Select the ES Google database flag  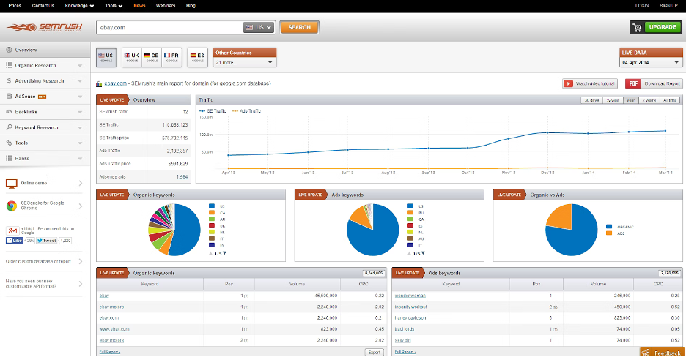coord(197,57)
